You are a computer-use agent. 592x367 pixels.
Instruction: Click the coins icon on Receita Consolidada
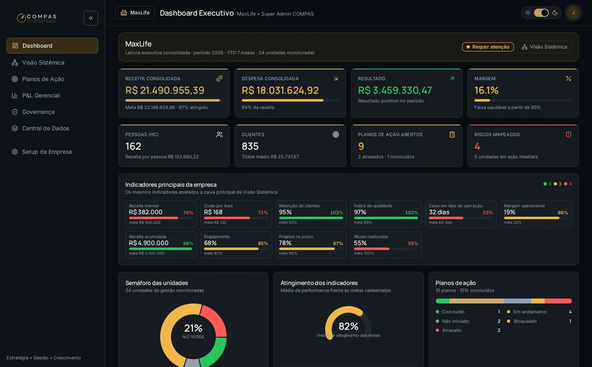click(219, 79)
